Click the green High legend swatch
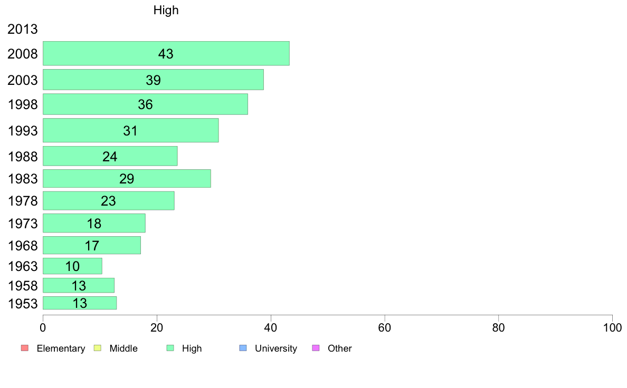The height and width of the screenshot is (388, 627). click(170, 348)
